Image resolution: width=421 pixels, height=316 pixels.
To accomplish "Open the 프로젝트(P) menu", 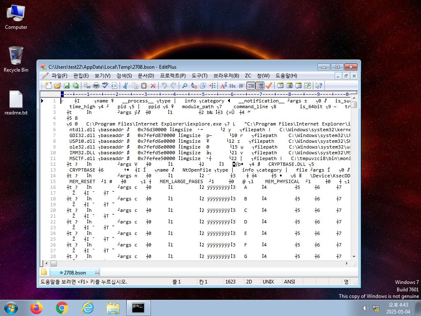I will point(173,76).
